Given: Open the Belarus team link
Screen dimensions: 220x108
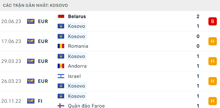Looking at the screenshot, I should [77, 17].
